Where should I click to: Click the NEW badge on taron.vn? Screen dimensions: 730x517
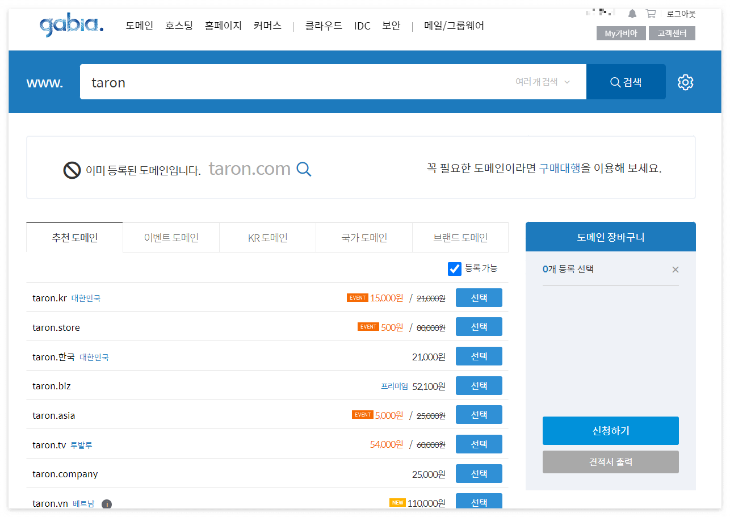397,503
